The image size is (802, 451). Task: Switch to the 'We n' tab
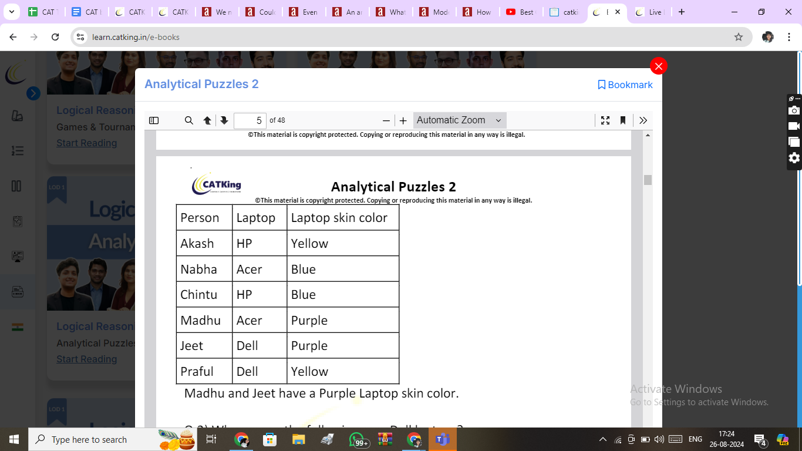click(x=216, y=12)
